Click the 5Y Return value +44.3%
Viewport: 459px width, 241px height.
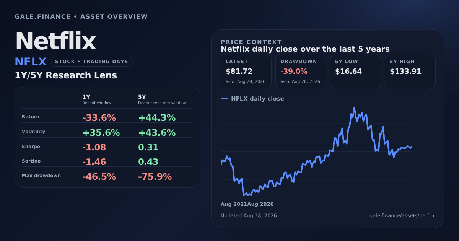tap(157, 118)
